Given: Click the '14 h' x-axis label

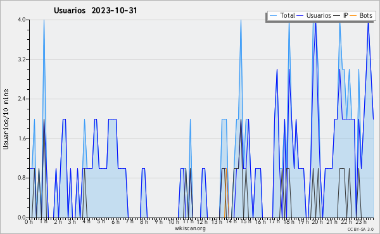Looking at the screenshot, I should pyautogui.click(x=231, y=222).
